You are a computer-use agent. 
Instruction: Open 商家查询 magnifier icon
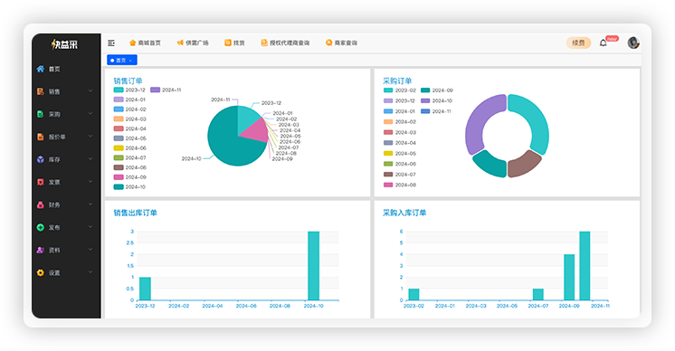[x=328, y=43]
